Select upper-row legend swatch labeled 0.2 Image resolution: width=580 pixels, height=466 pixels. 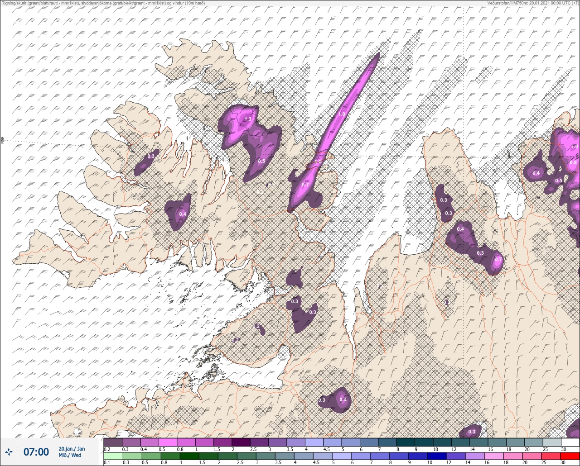(x=113, y=442)
